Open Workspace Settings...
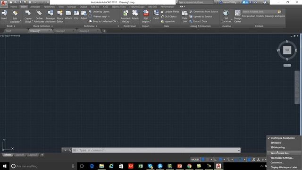 [282, 158]
